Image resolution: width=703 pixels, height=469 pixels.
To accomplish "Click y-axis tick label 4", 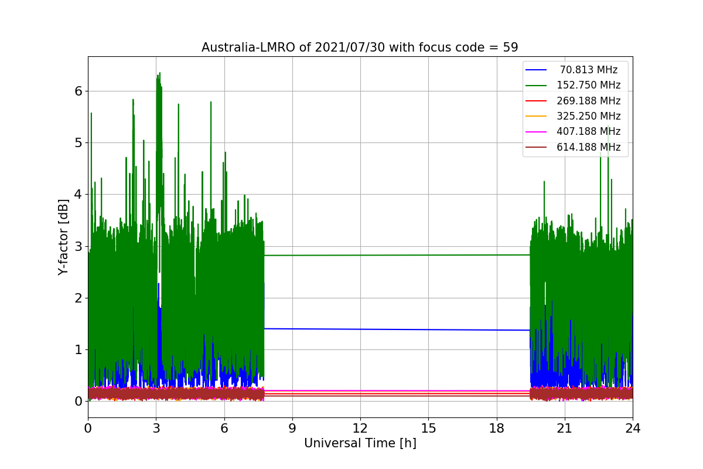I will coord(79,194).
